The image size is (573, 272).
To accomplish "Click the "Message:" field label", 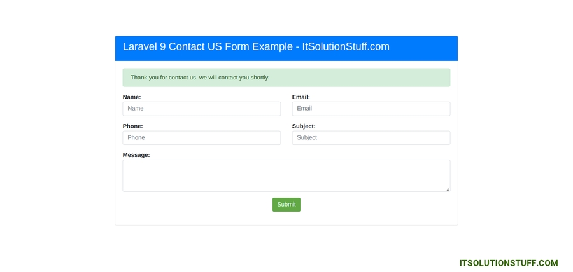I will [x=136, y=155].
